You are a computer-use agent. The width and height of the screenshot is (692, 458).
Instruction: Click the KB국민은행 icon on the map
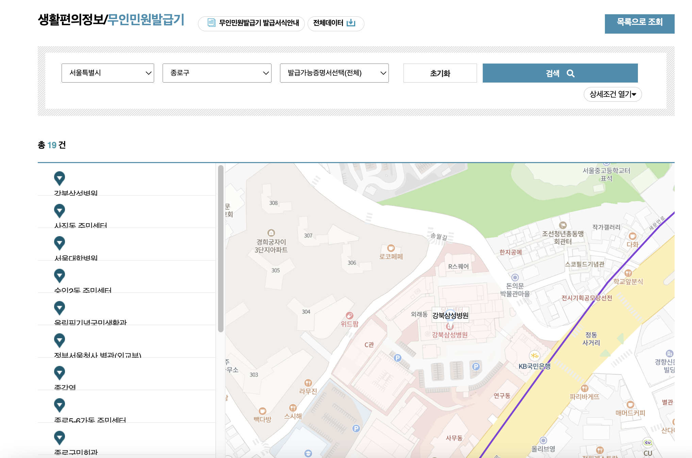pos(534,356)
